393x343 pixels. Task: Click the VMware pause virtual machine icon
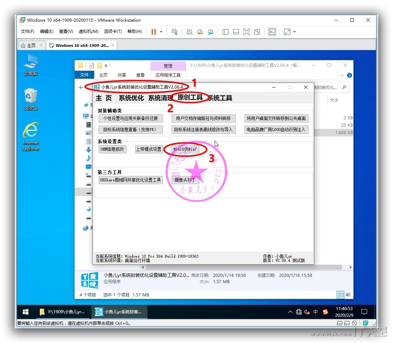pos(154,32)
